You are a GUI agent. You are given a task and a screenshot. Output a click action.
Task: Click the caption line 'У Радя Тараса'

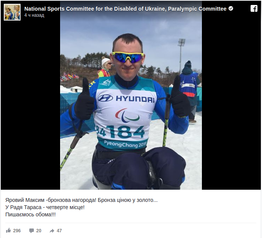click(45, 207)
